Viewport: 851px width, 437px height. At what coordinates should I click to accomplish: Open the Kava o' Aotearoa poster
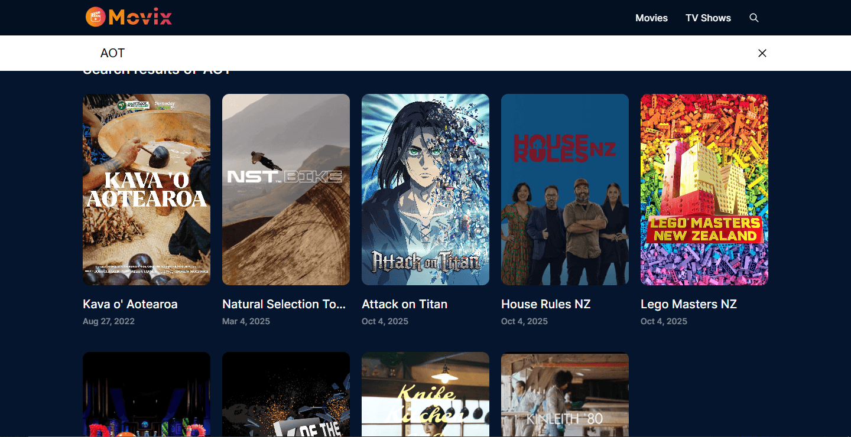[147, 190]
